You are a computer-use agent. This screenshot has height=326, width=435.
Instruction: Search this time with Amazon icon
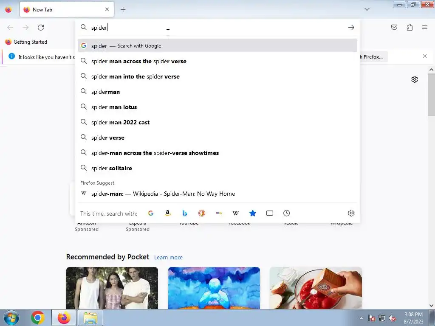tap(167, 213)
